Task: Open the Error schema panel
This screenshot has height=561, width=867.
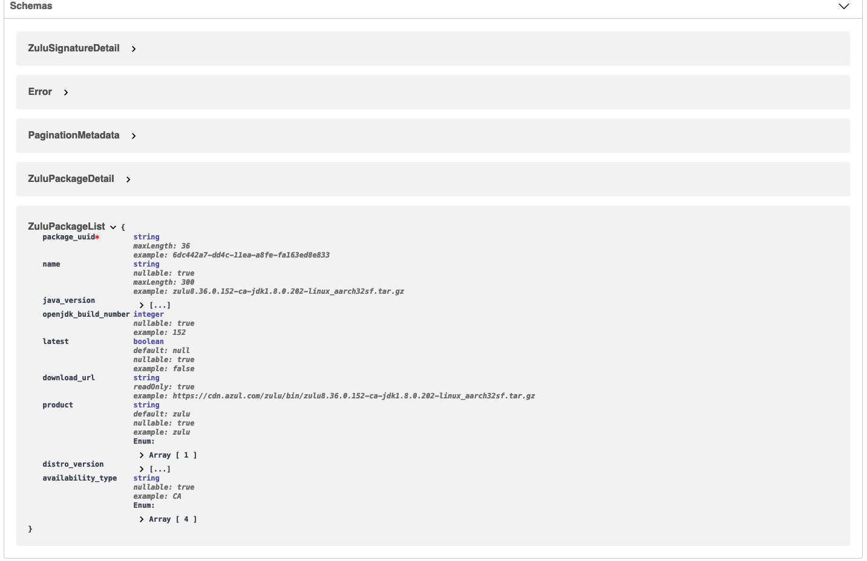Action: coord(40,92)
